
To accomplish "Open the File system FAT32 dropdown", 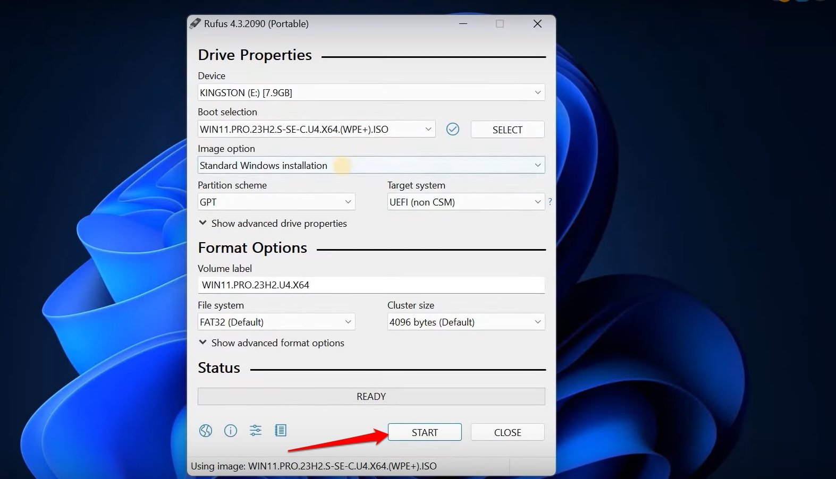I will tap(276, 322).
